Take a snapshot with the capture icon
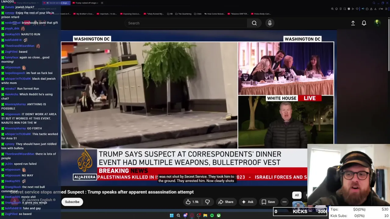390x219 pixels. pyautogui.click(x=345, y=9)
